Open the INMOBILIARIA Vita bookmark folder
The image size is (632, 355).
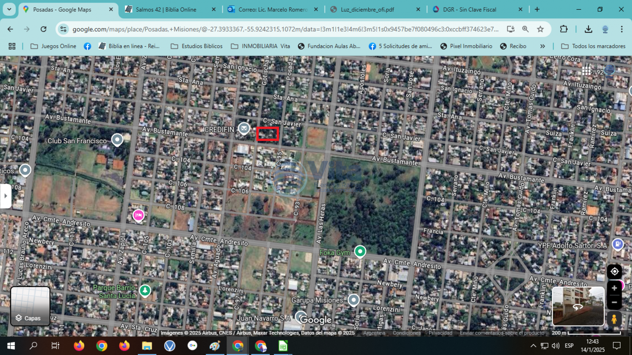point(260,46)
